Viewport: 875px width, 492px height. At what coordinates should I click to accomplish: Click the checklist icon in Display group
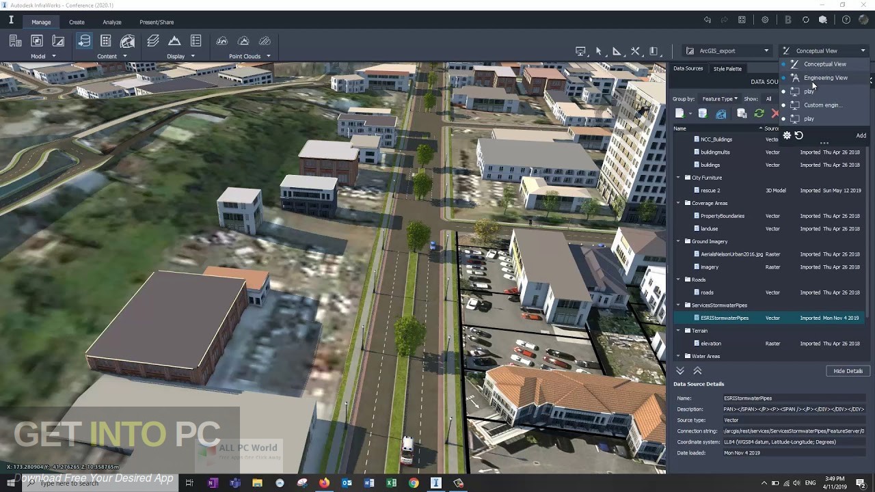(x=196, y=41)
